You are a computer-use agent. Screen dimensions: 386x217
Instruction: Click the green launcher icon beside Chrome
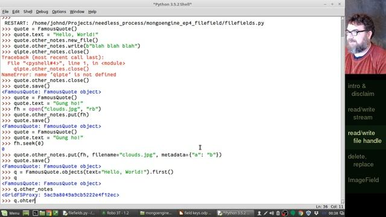(x=55, y=213)
